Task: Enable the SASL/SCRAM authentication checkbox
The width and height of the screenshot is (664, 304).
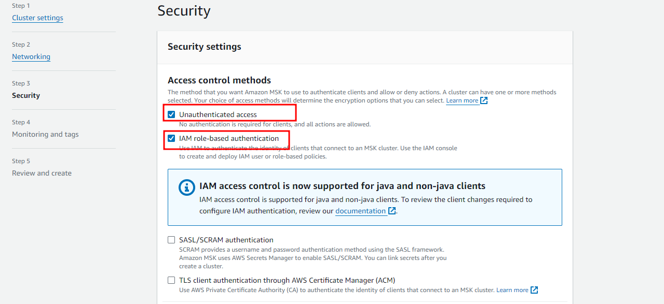Action: tap(171, 240)
